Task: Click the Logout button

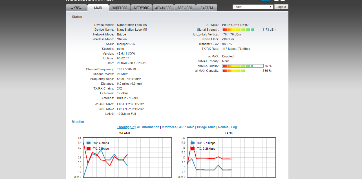Action: click(x=281, y=7)
